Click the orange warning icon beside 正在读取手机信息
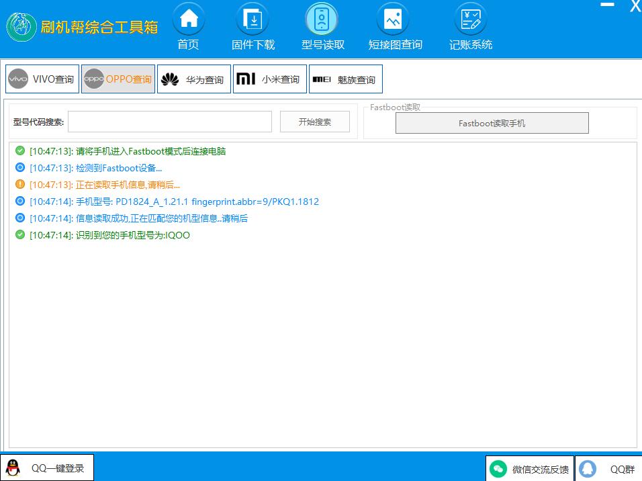The image size is (642, 481). pyautogui.click(x=19, y=184)
